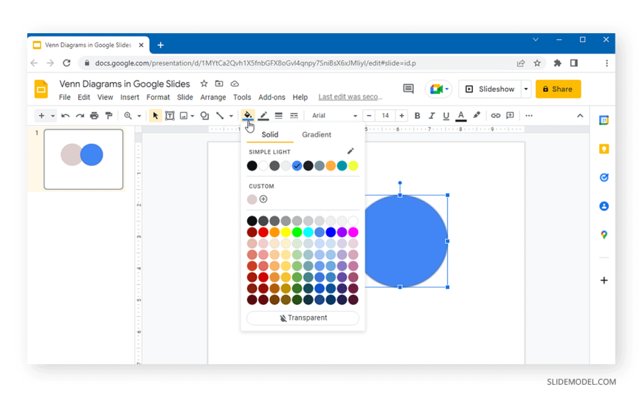
Task: Toggle the browser side panel icon
Action: tap(574, 63)
